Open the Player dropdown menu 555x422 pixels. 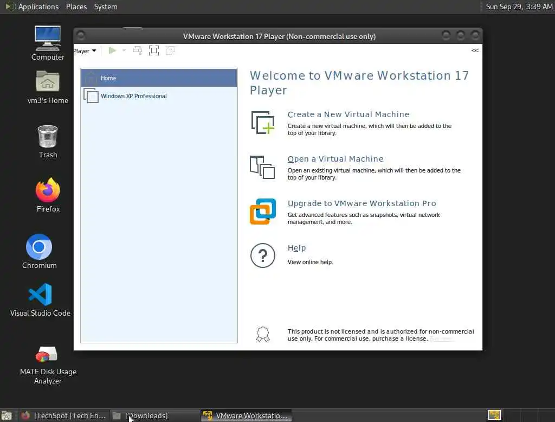pyautogui.click(x=85, y=51)
